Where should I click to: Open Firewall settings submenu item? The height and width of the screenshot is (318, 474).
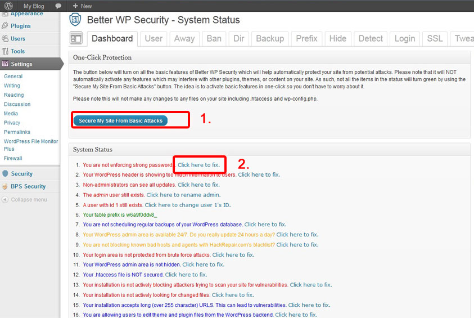13,158
